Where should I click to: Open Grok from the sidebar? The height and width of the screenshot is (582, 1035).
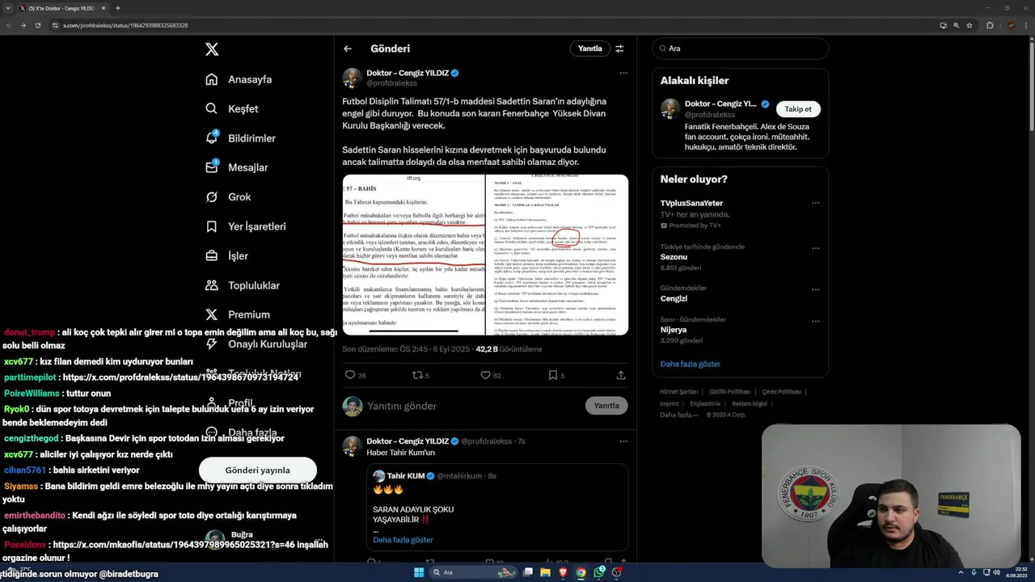228,196
